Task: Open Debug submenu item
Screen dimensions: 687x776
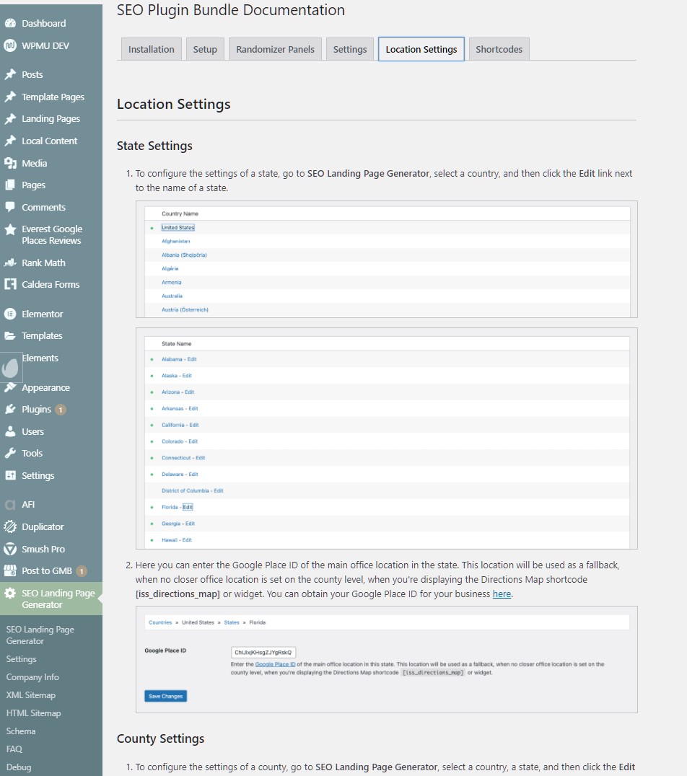Action: [19, 767]
